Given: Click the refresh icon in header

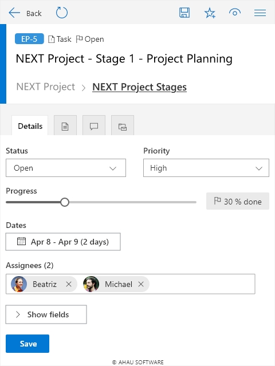Looking at the screenshot, I should (x=62, y=13).
